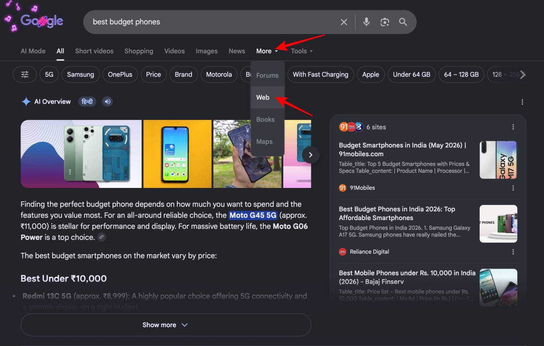
Task: Open Google Lens image search icon
Action: pyautogui.click(x=385, y=22)
